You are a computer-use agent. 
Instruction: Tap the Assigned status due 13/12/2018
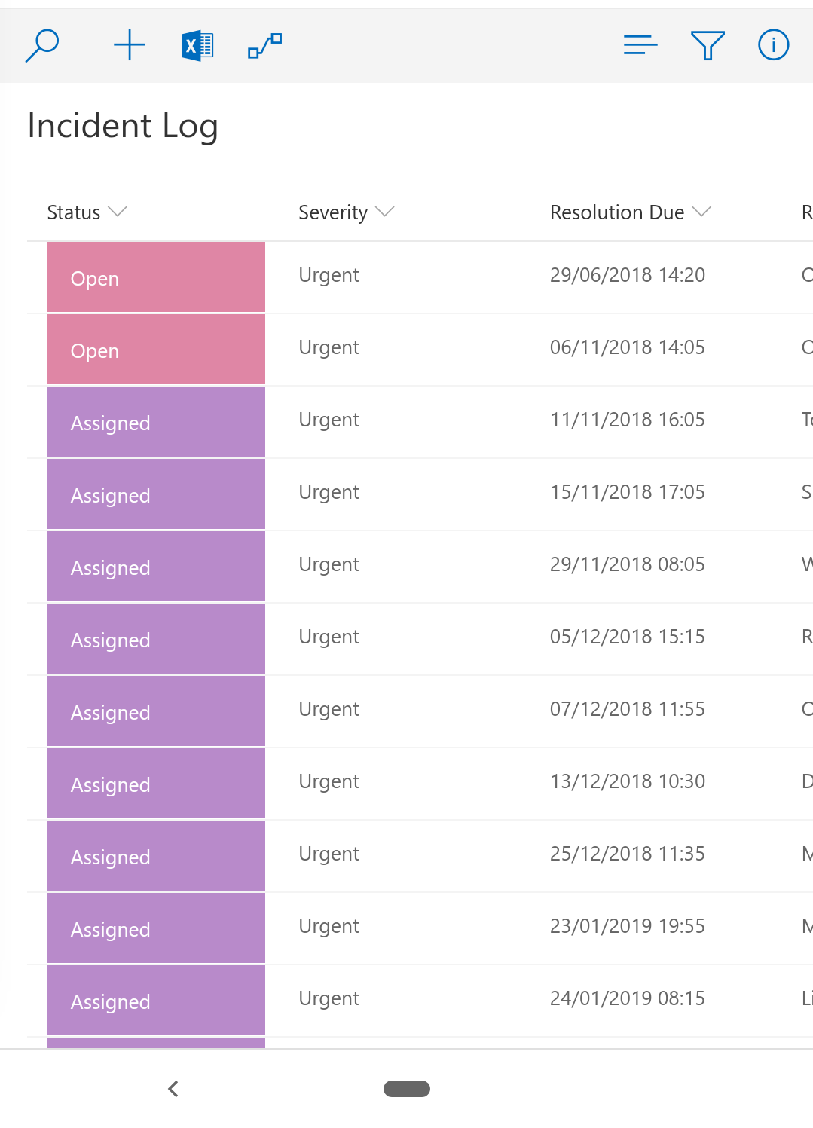tap(155, 784)
